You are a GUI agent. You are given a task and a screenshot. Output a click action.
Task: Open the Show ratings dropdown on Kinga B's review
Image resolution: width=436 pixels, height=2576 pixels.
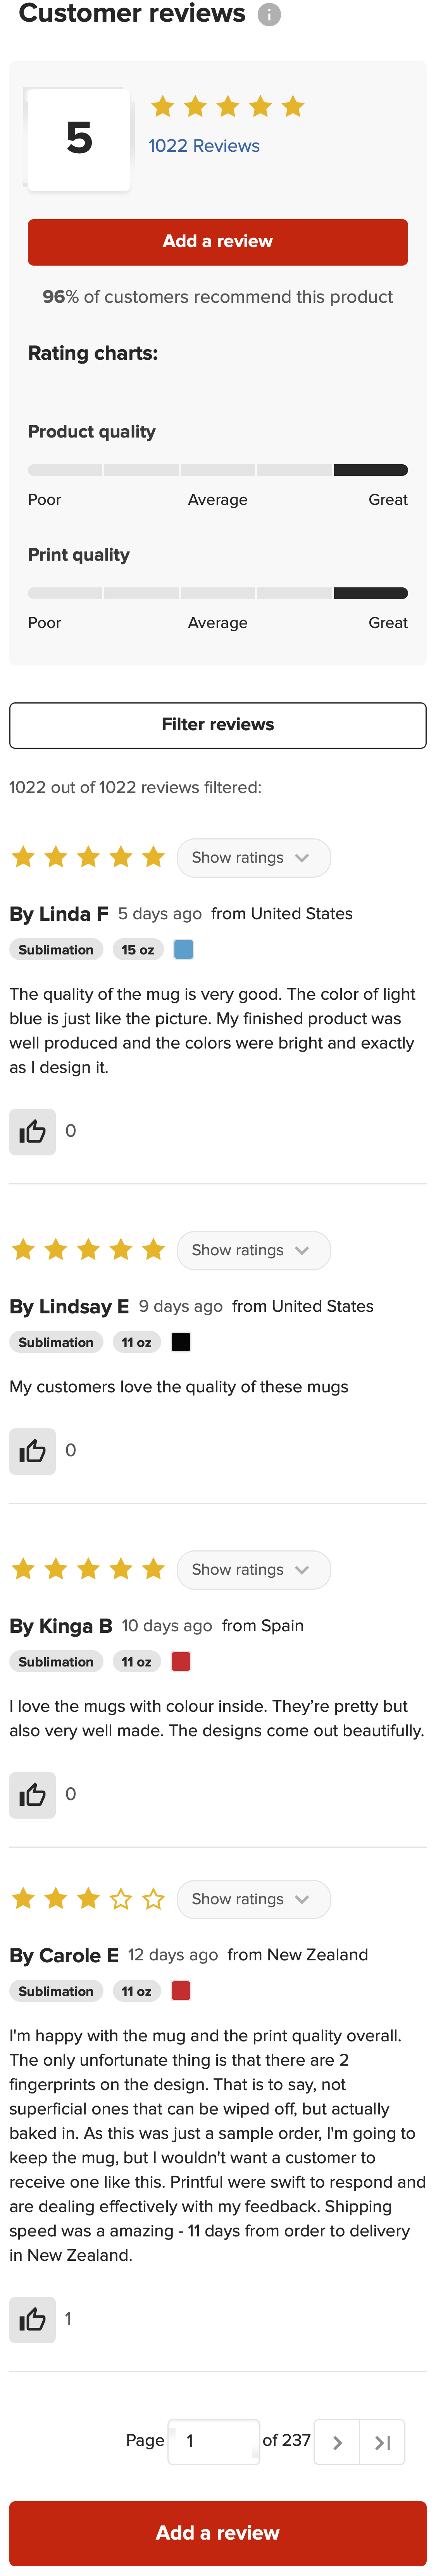[x=254, y=1569]
